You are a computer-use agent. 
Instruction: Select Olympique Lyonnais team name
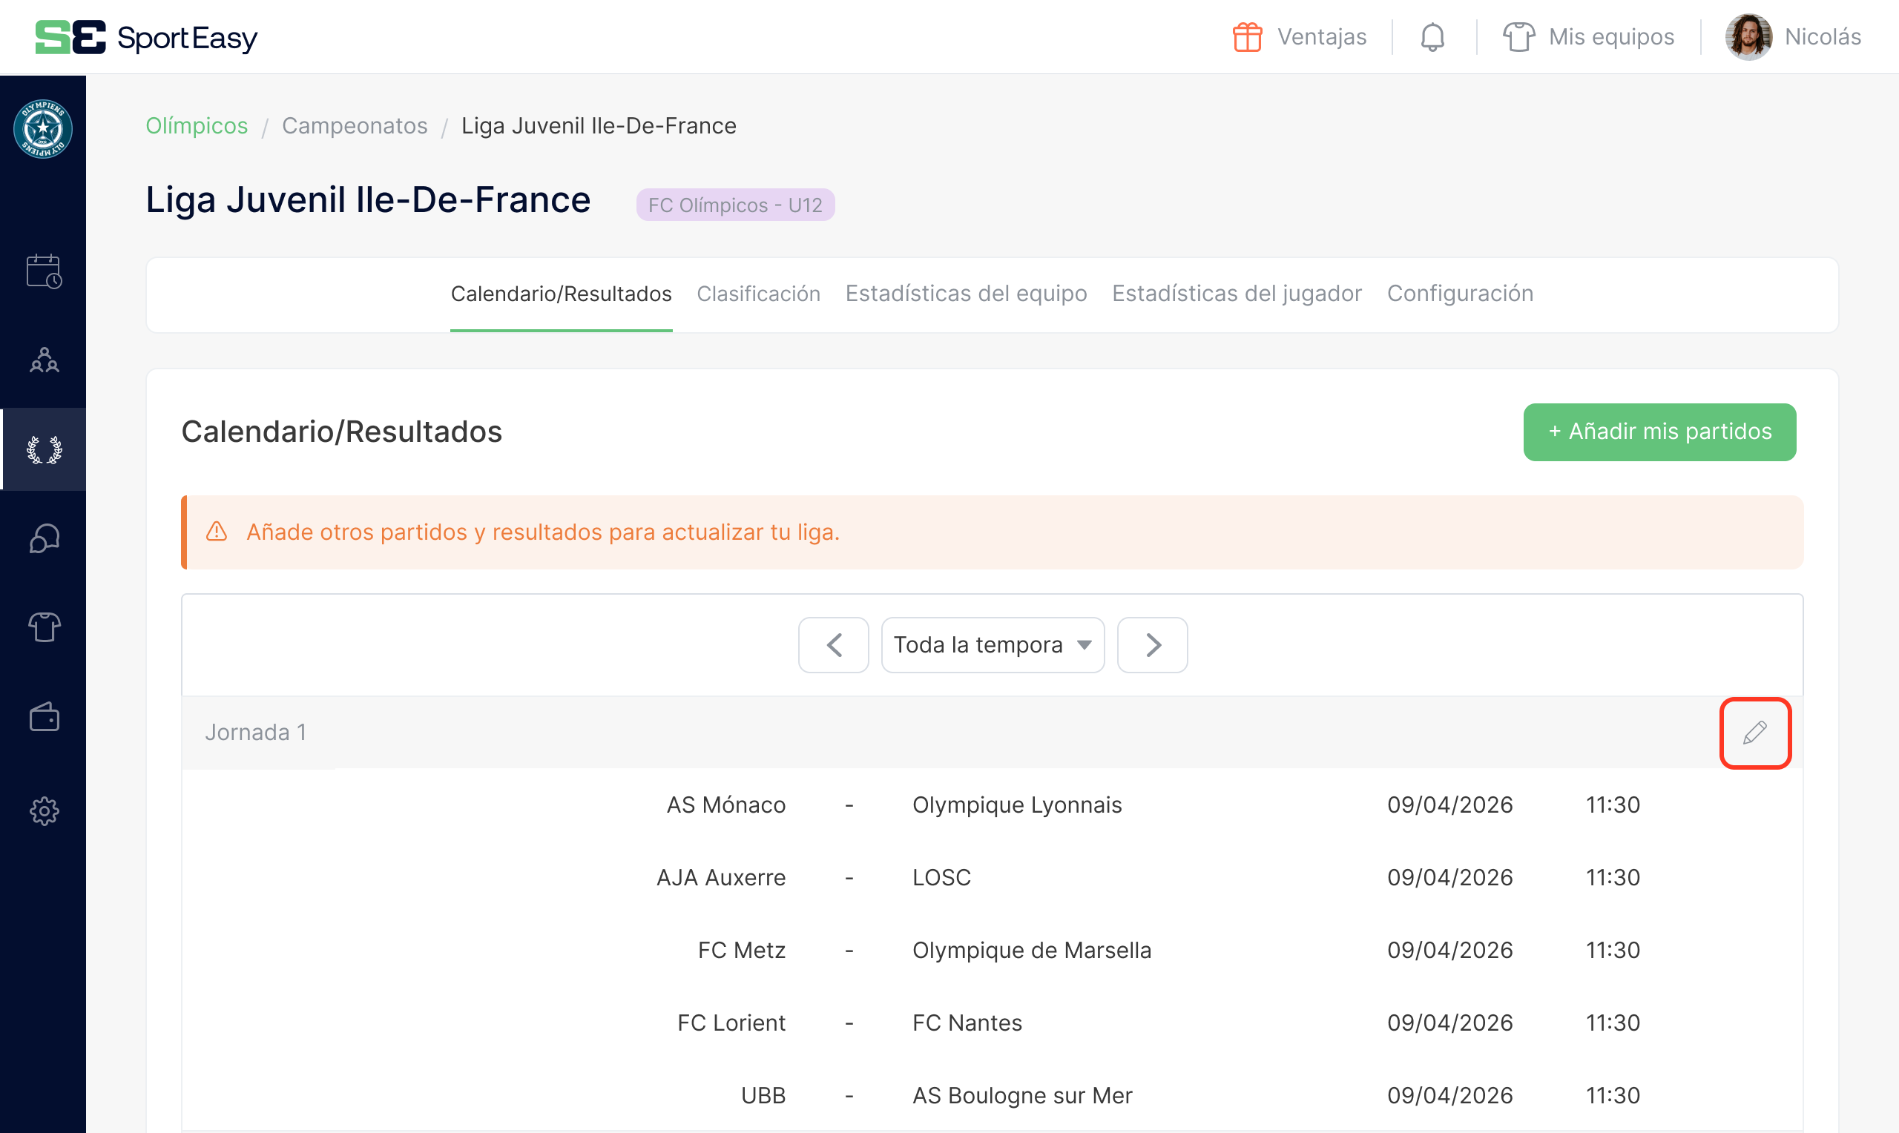(x=1017, y=805)
